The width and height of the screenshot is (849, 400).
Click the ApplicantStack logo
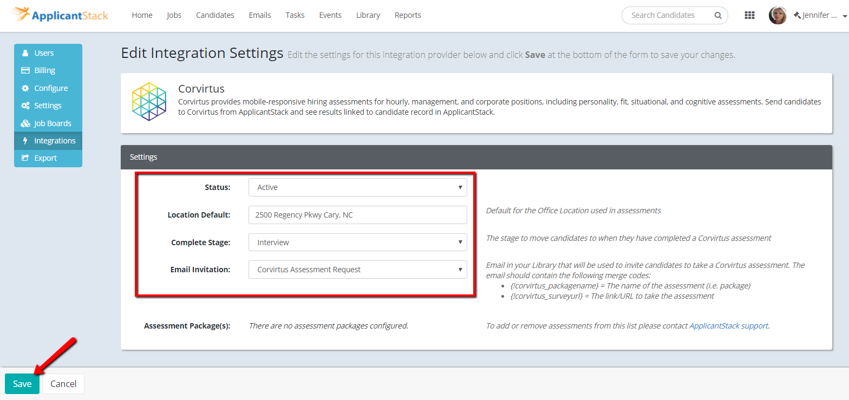point(59,15)
